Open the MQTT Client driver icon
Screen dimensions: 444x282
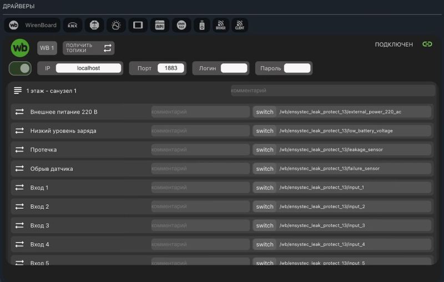[240, 25]
